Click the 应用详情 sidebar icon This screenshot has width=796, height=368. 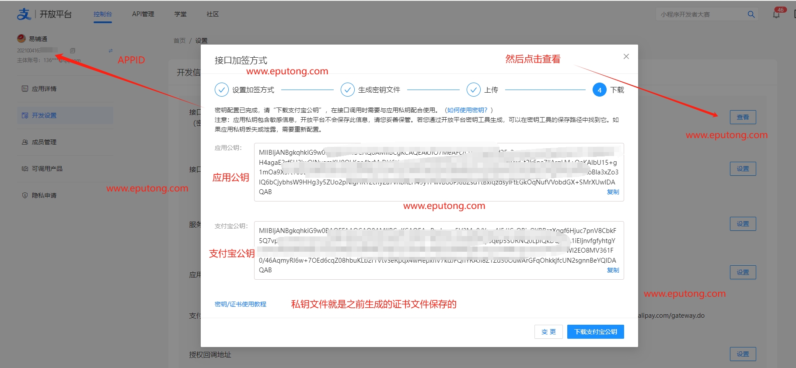click(25, 89)
